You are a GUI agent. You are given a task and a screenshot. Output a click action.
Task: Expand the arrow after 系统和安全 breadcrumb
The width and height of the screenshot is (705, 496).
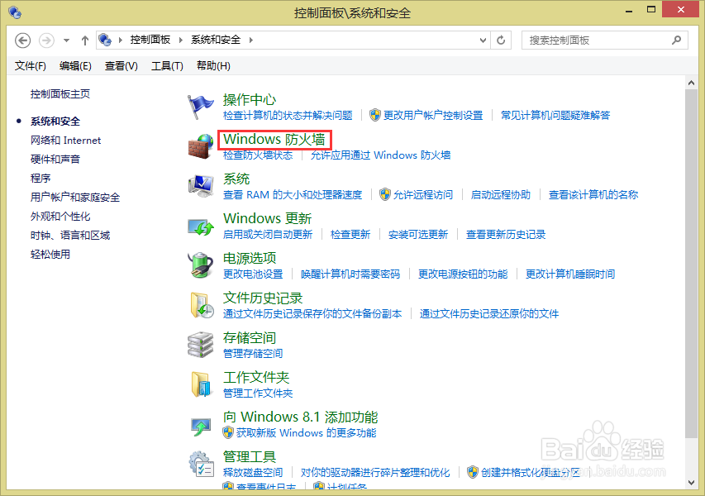coord(251,40)
